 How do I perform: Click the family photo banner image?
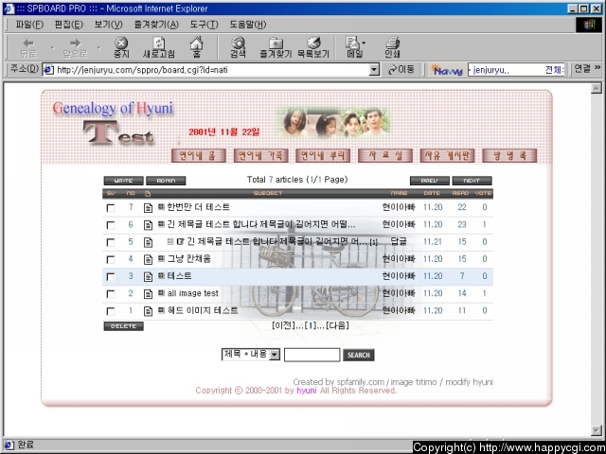point(333,123)
